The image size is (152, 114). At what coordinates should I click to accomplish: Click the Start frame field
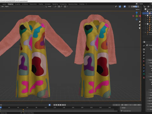click(x=128, y=105)
